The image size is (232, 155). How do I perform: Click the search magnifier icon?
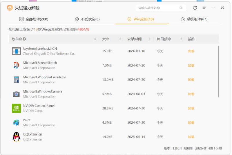[181, 8]
